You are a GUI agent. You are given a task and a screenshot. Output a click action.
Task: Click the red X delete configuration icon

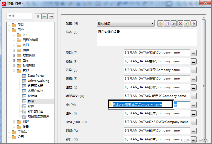coord(180,23)
